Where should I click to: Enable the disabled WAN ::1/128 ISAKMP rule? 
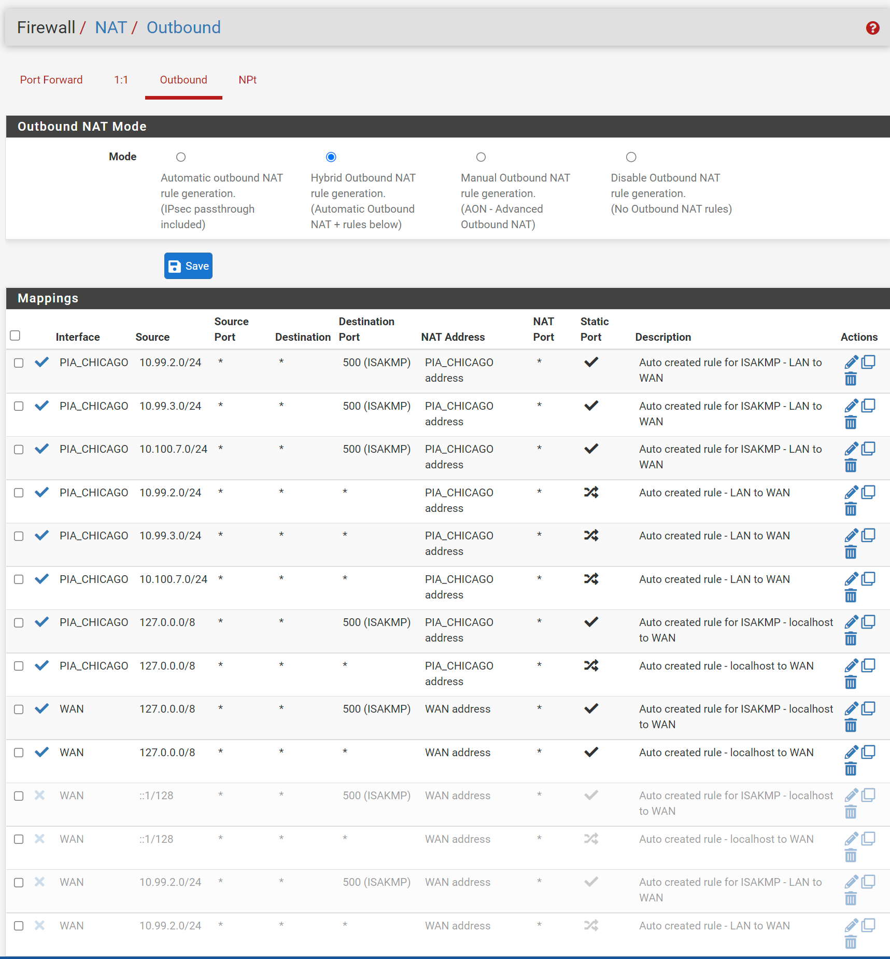tap(40, 795)
